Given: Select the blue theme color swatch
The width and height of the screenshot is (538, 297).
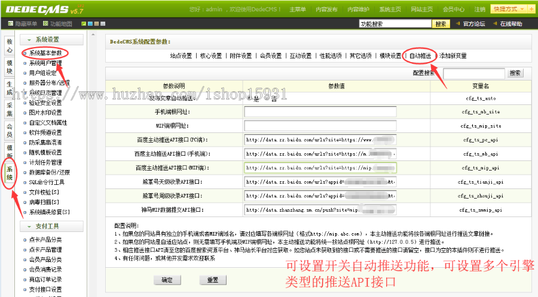Looking at the screenshot, I should [90, 24].
